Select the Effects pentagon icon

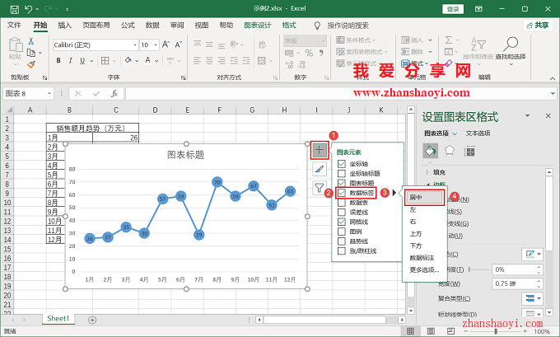(450, 151)
